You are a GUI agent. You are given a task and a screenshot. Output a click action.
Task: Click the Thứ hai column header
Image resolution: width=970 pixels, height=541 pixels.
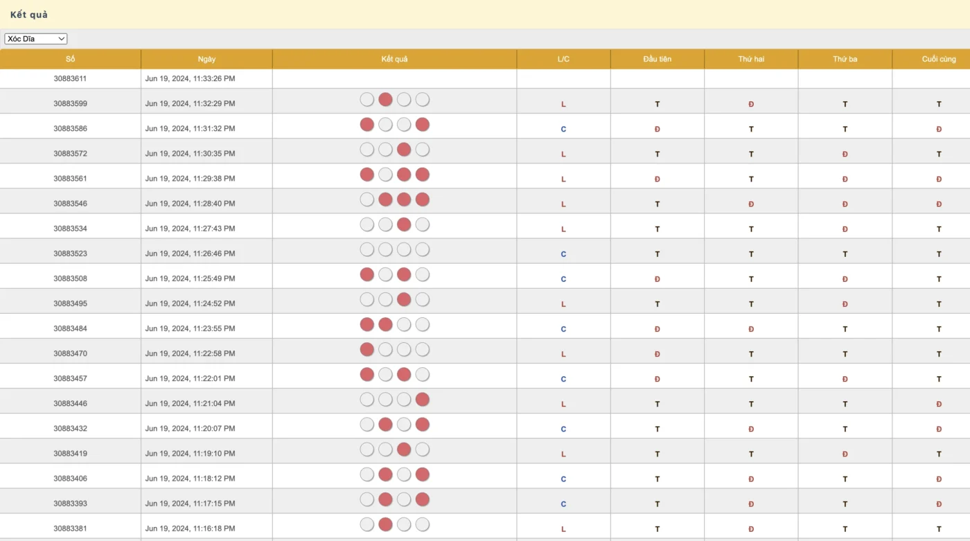[751, 59]
